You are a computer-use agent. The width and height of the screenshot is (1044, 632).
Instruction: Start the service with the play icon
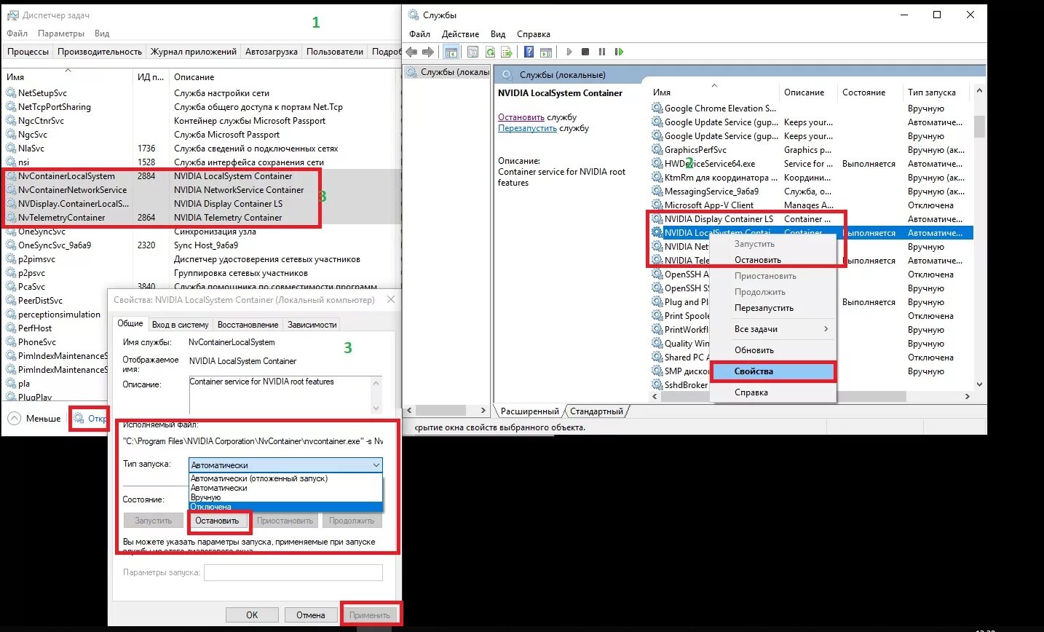click(x=569, y=52)
